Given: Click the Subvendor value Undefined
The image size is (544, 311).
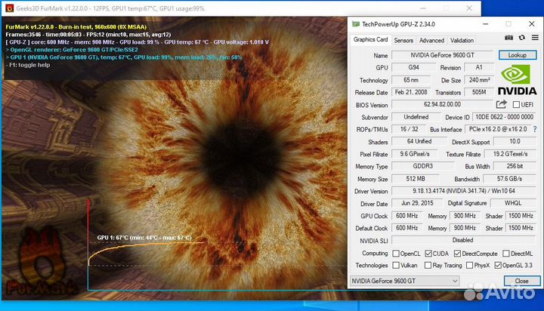Looking at the screenshot, I should pos(416,117).
